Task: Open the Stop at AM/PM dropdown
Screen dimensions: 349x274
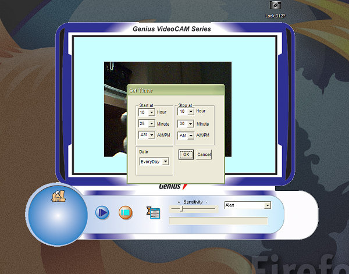Action: pyautogui.click(x=191, y=135)
